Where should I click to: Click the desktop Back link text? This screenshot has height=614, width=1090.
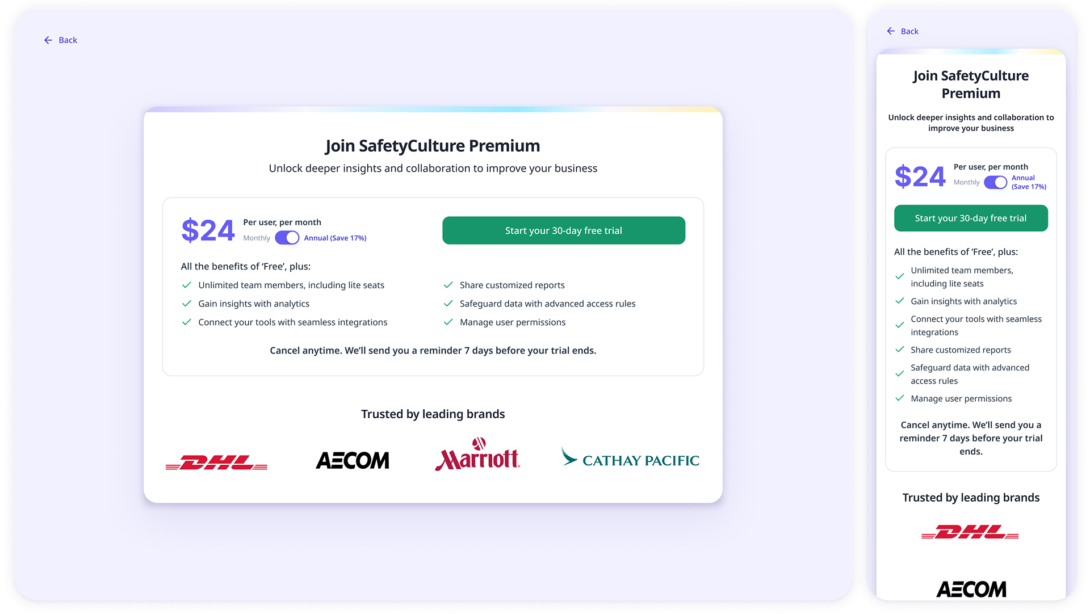tap(68, 40)
